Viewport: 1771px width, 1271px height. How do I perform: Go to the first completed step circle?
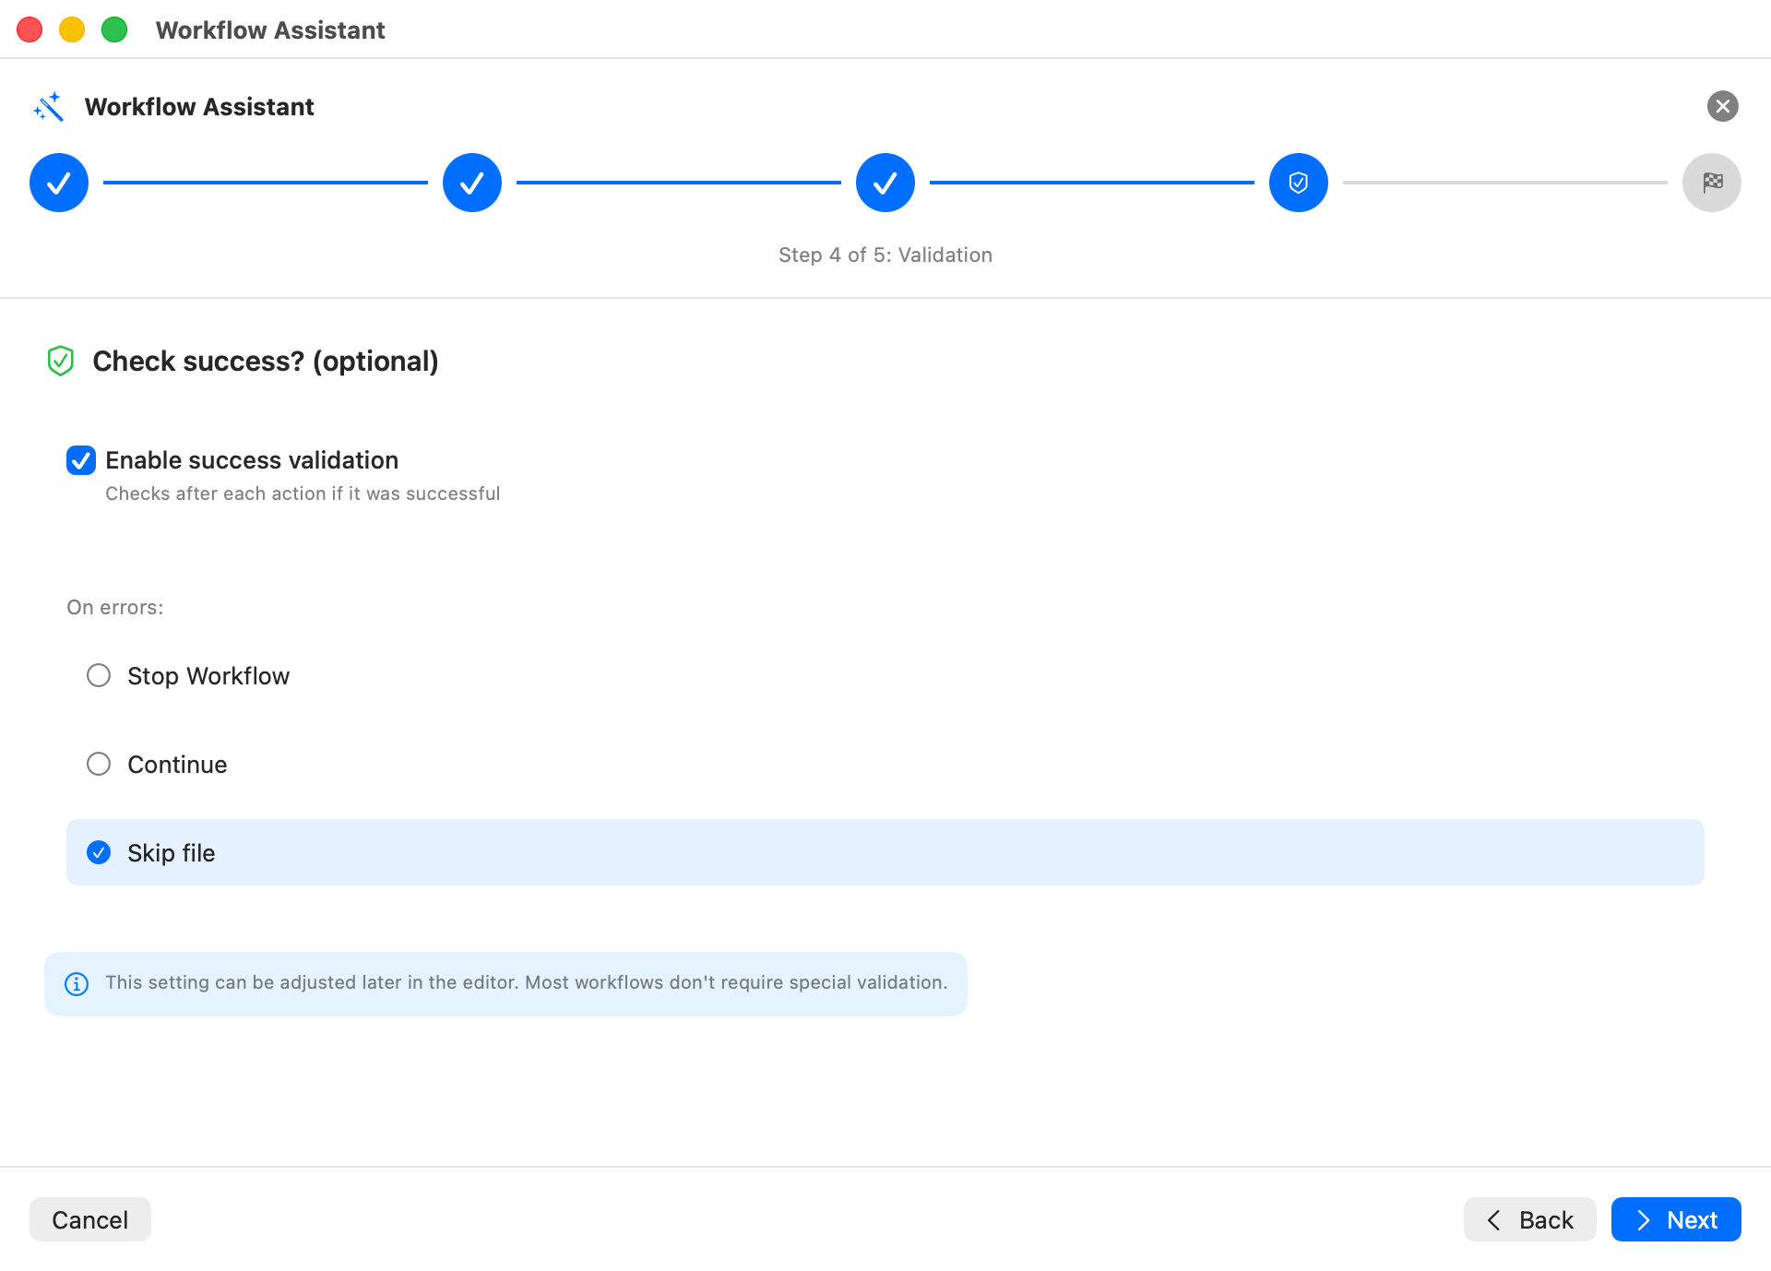coord(59,183)
